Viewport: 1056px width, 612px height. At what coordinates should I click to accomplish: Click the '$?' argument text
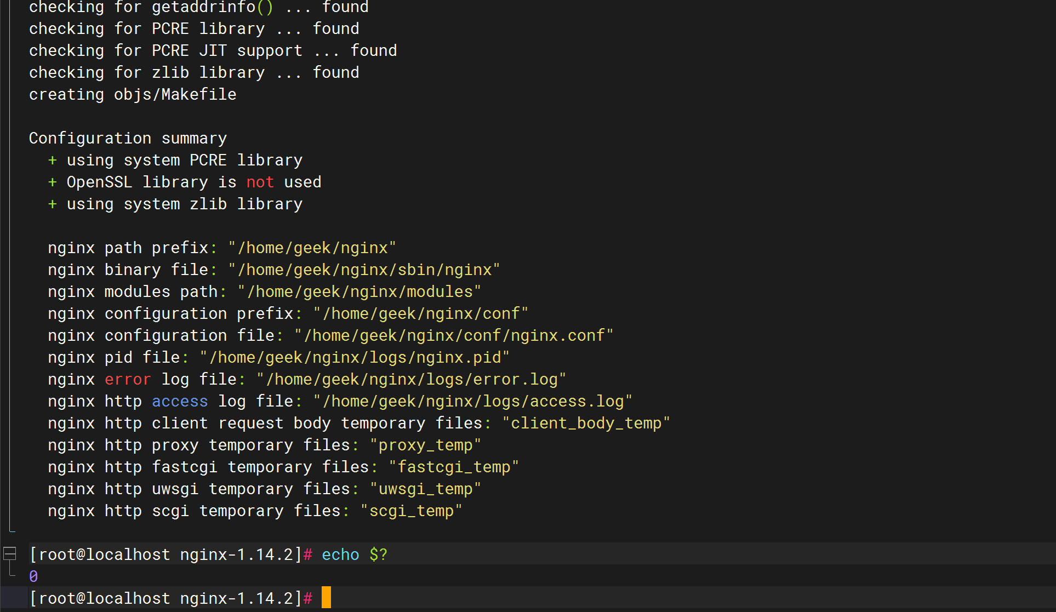378,554
